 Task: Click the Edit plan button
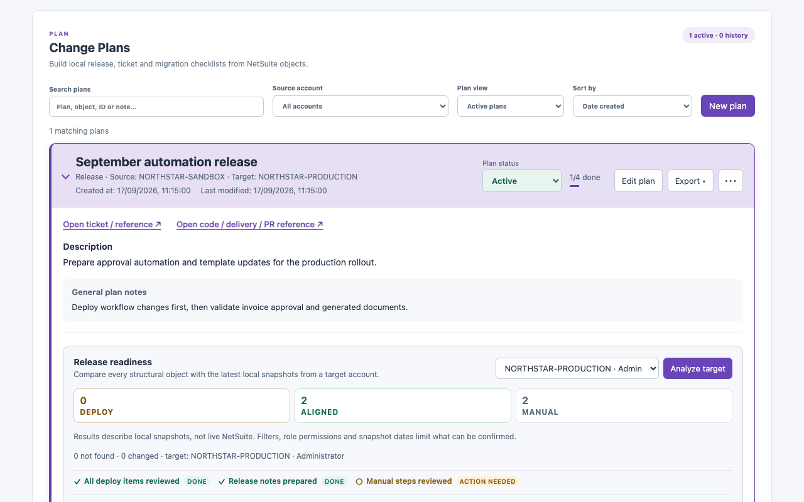click(638, 181)
